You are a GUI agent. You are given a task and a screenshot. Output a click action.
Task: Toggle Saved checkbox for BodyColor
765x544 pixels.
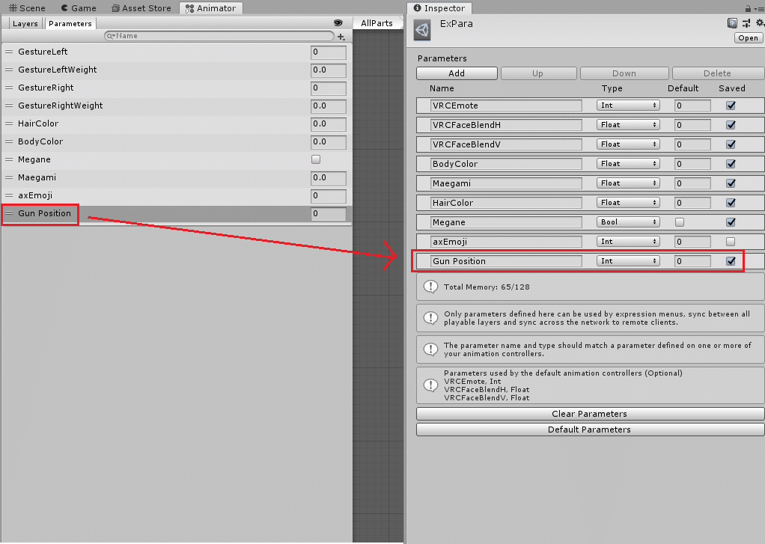tap(731, 164)
